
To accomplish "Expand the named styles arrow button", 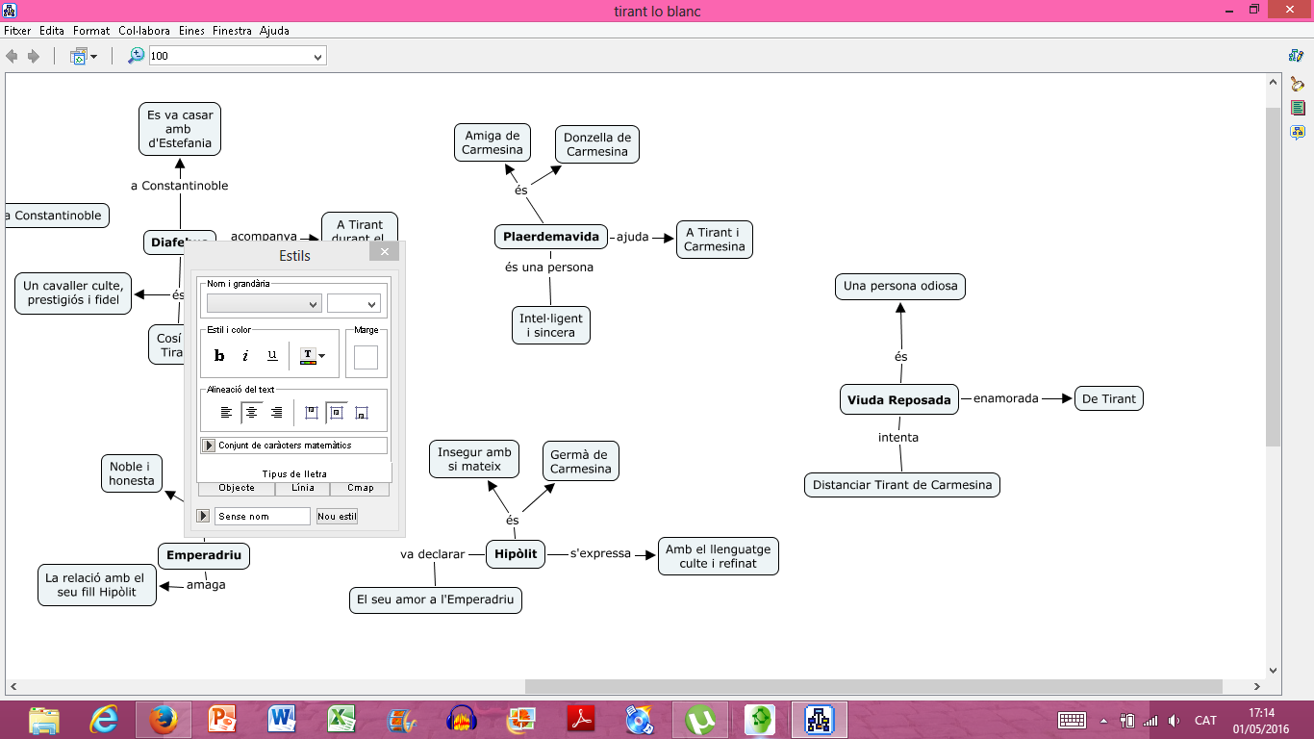I will (x=203, y=516).
